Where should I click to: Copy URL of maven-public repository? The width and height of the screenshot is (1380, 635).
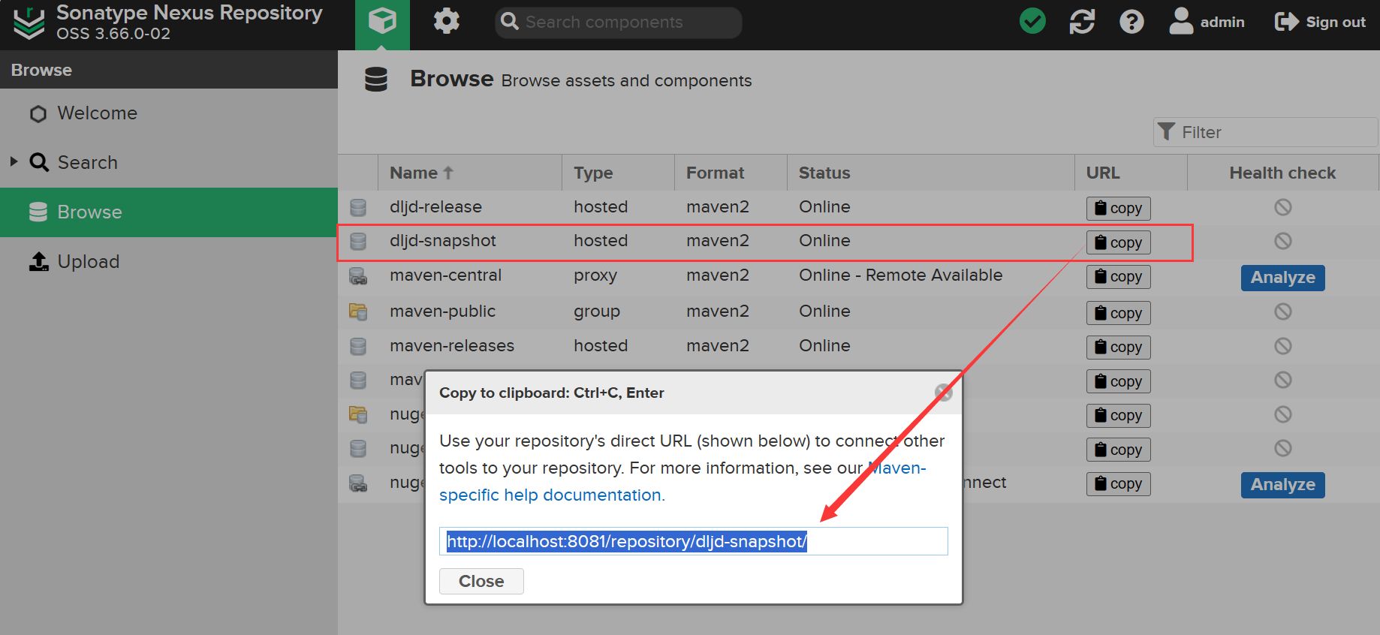[x=1118, y=313]
